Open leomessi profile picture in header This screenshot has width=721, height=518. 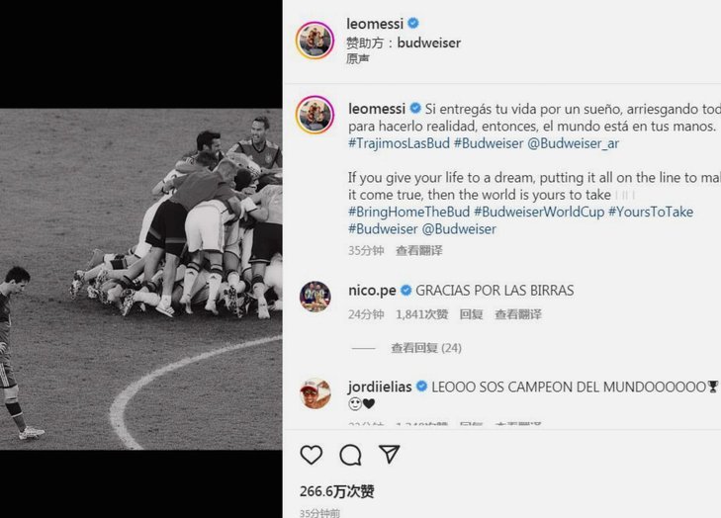315,40
